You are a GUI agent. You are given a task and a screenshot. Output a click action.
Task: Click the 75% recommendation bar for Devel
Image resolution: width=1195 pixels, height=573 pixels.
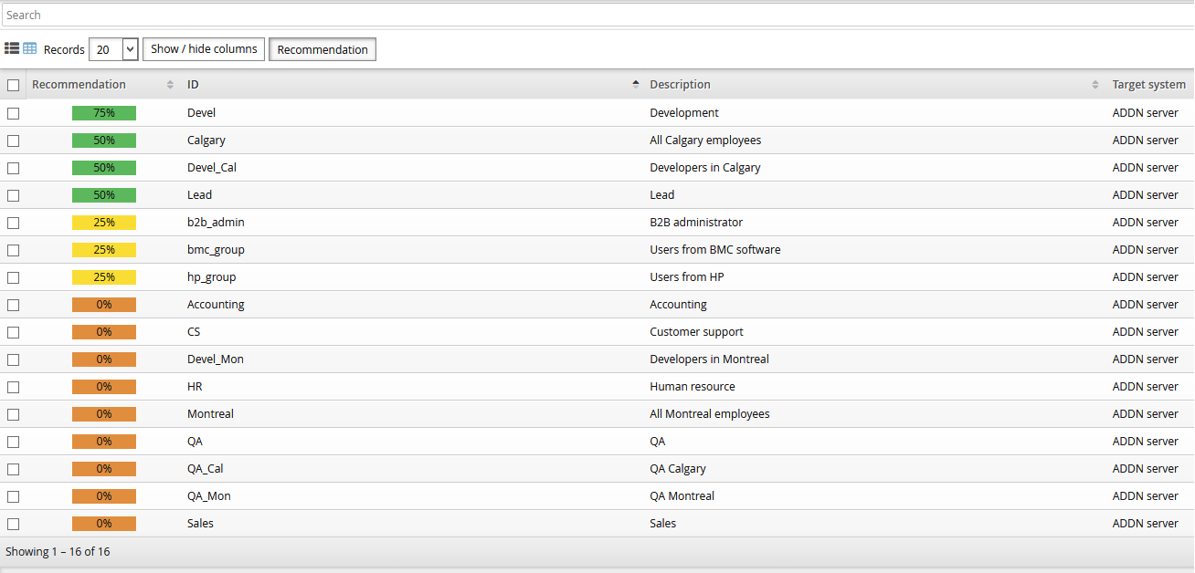pyautogui.click(x=104, y=113)
